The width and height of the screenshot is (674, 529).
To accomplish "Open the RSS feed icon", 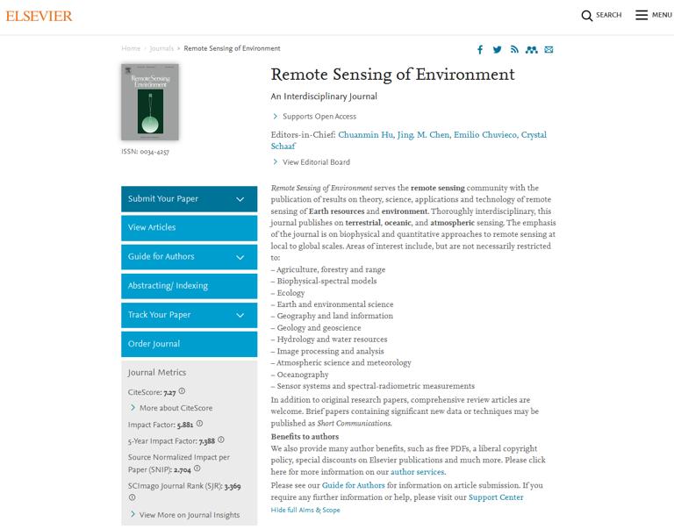I will pos(514,50).
